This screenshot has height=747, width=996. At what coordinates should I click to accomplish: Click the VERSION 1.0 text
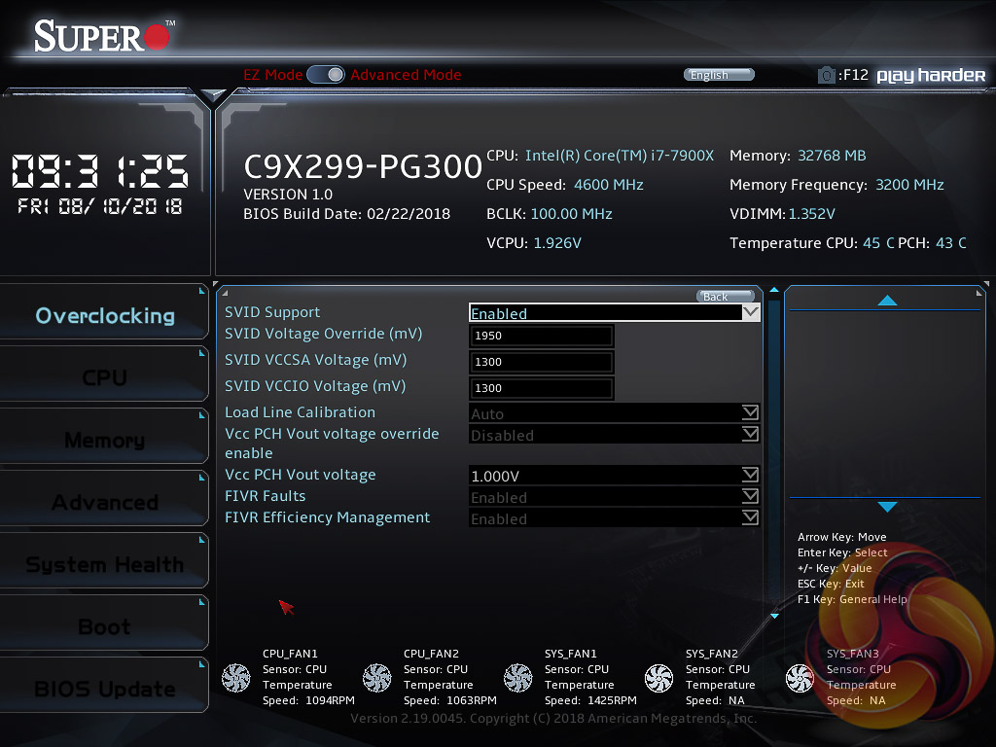click(288, 194)
